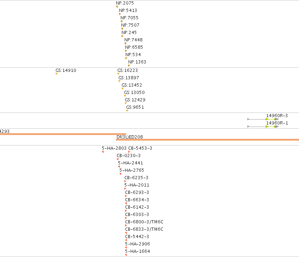Select NP:7507 insertion label
This screenshot has width=299, height=257.
tap(130, 25)
